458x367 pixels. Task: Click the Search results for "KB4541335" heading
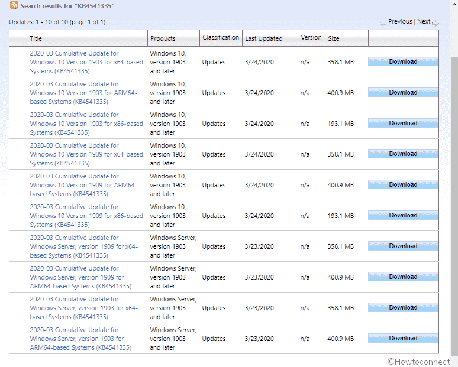(x=67, y=6)
